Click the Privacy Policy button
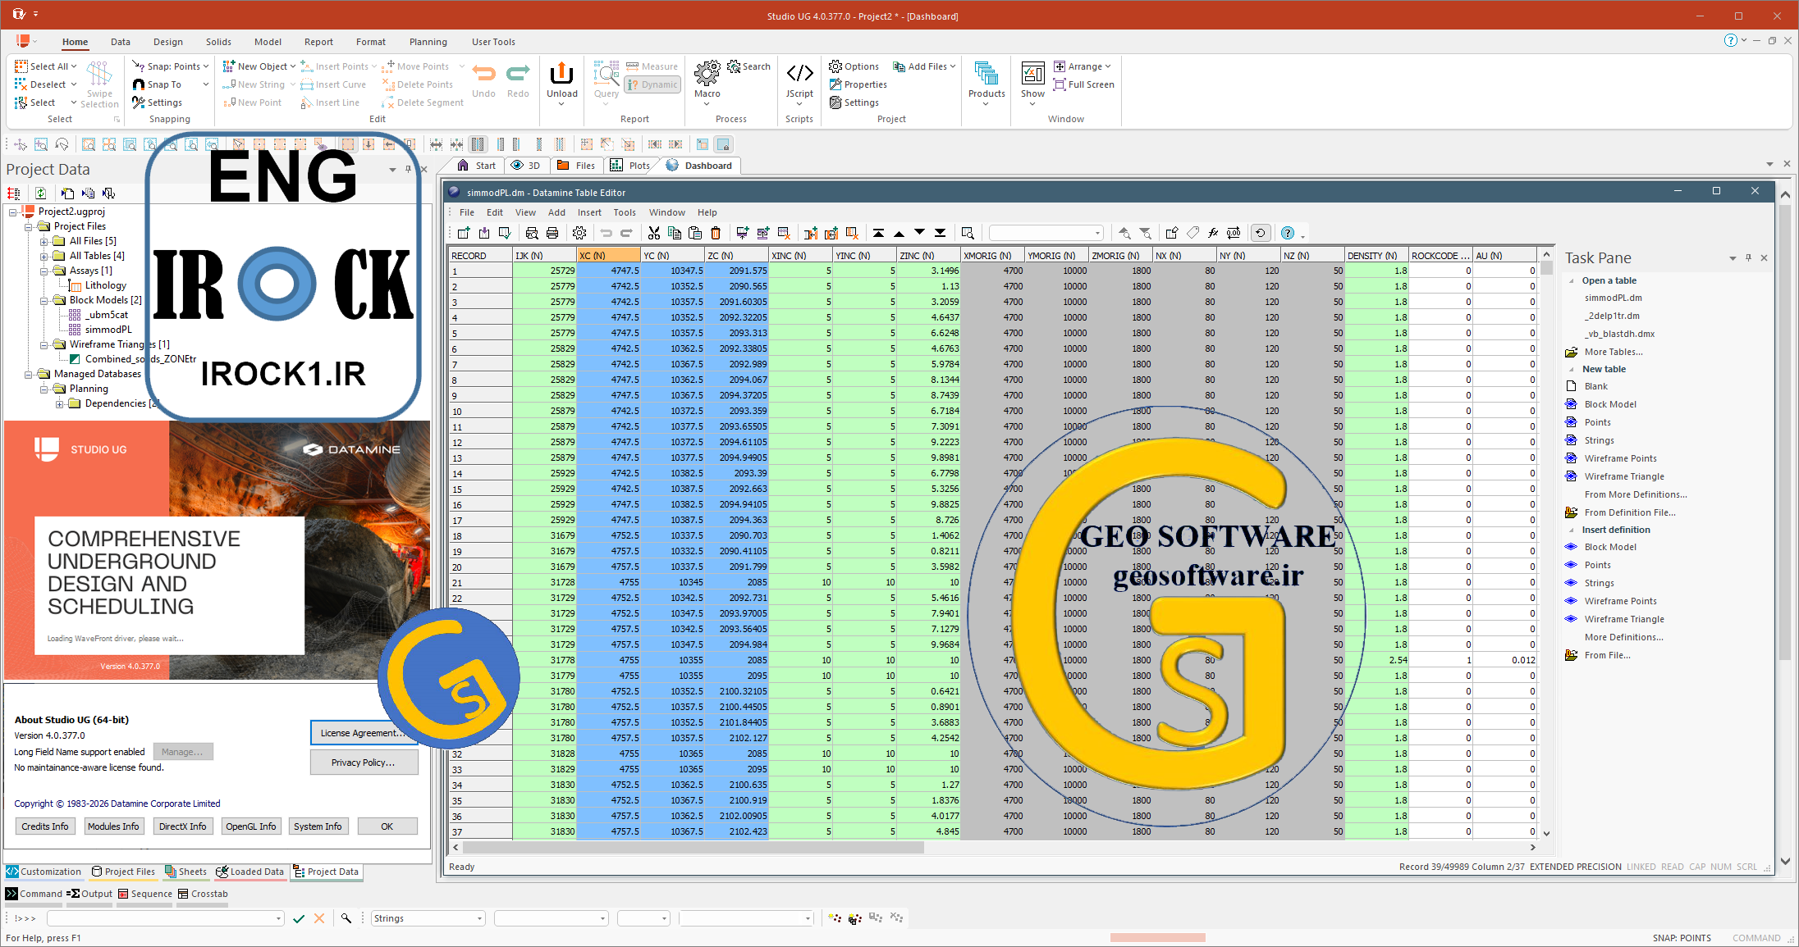Screen dimensions: 1799x947 tap(364, 763)
